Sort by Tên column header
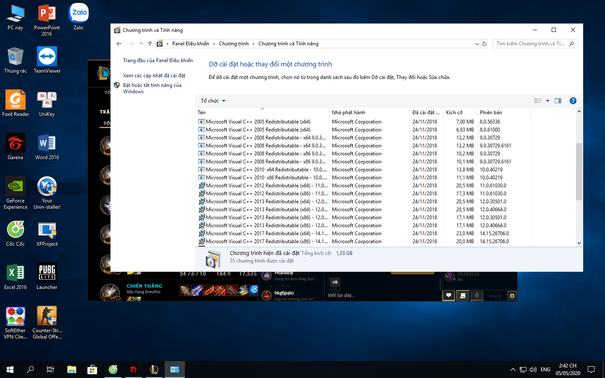This screenshot has width=605, height=378. click(262, 112)
